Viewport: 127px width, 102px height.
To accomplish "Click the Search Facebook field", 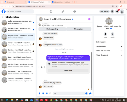I will (20, 11).
